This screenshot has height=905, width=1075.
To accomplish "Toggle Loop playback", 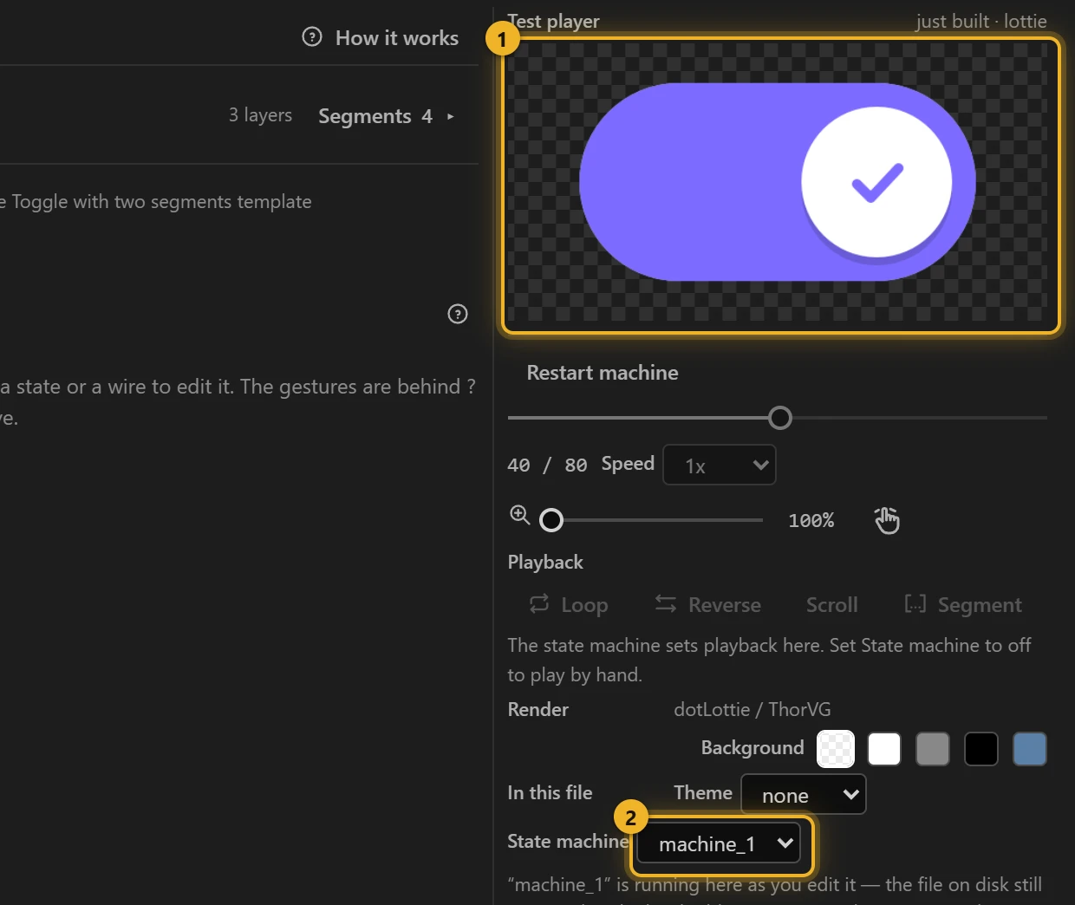I will [x=569, y=605].
